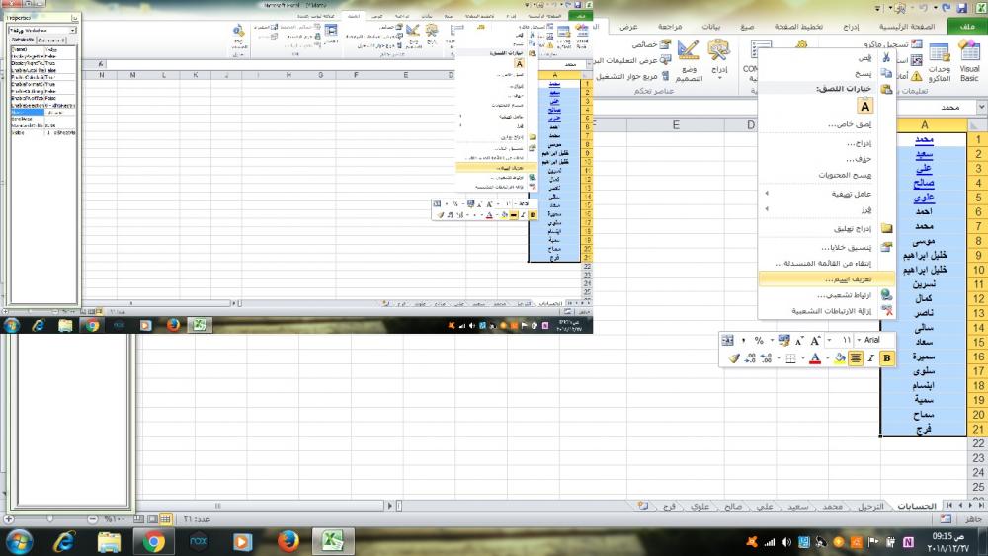
Task: Click zoom out minus button
Action: pyautogui.click(x=93, y=518)
